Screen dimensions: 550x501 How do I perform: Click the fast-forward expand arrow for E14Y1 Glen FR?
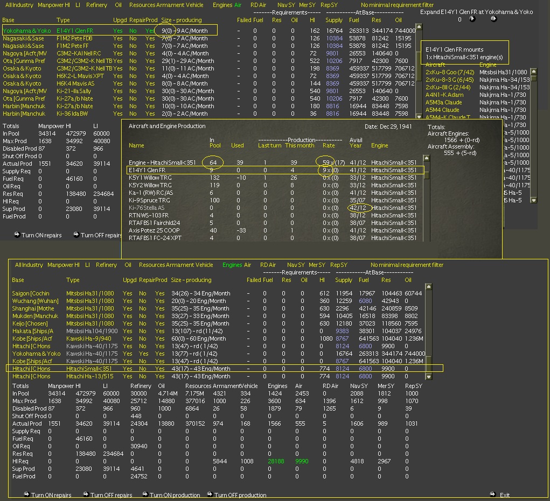click(x=493, y=19)
